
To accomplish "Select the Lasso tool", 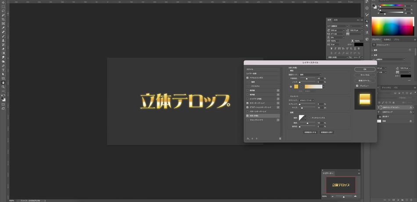I will pyautogui.click(x=3, y=11).
